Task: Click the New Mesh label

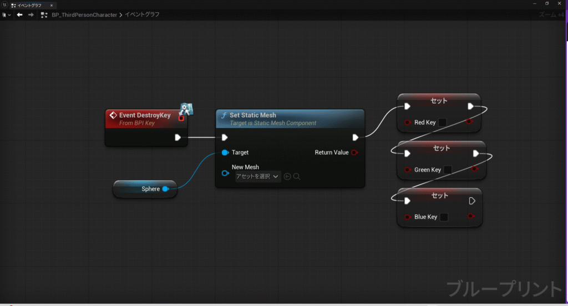Action: pos(245,167)
